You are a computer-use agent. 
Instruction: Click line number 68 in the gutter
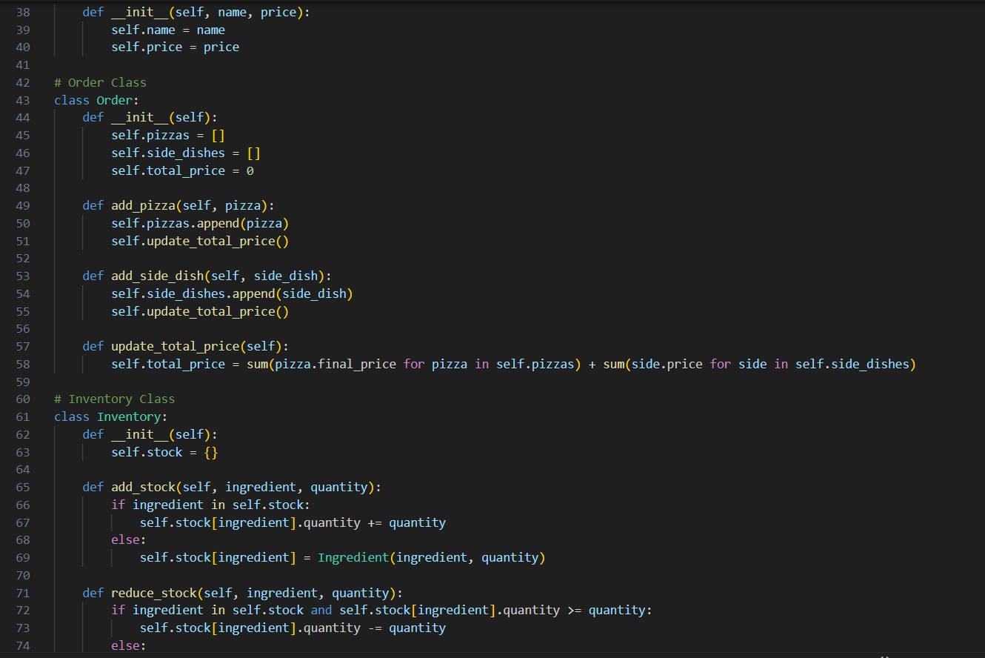pos(22,539)
